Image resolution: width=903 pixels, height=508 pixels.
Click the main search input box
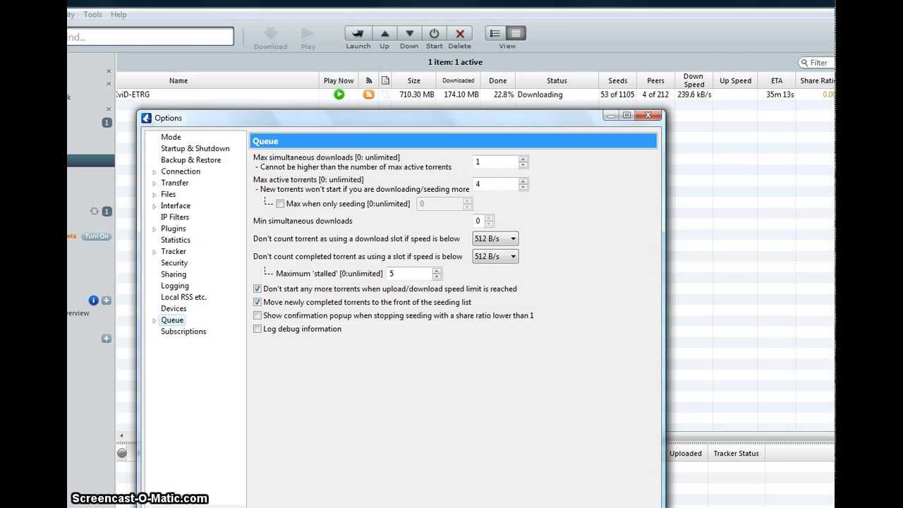[150, 37]
